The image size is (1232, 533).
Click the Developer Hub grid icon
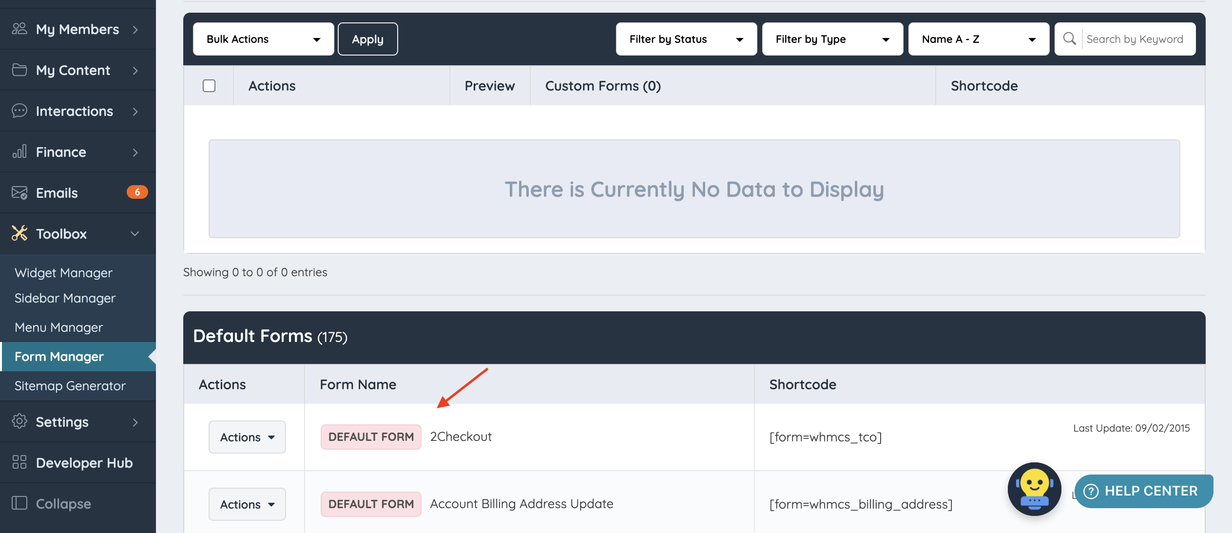click(19, 462)
